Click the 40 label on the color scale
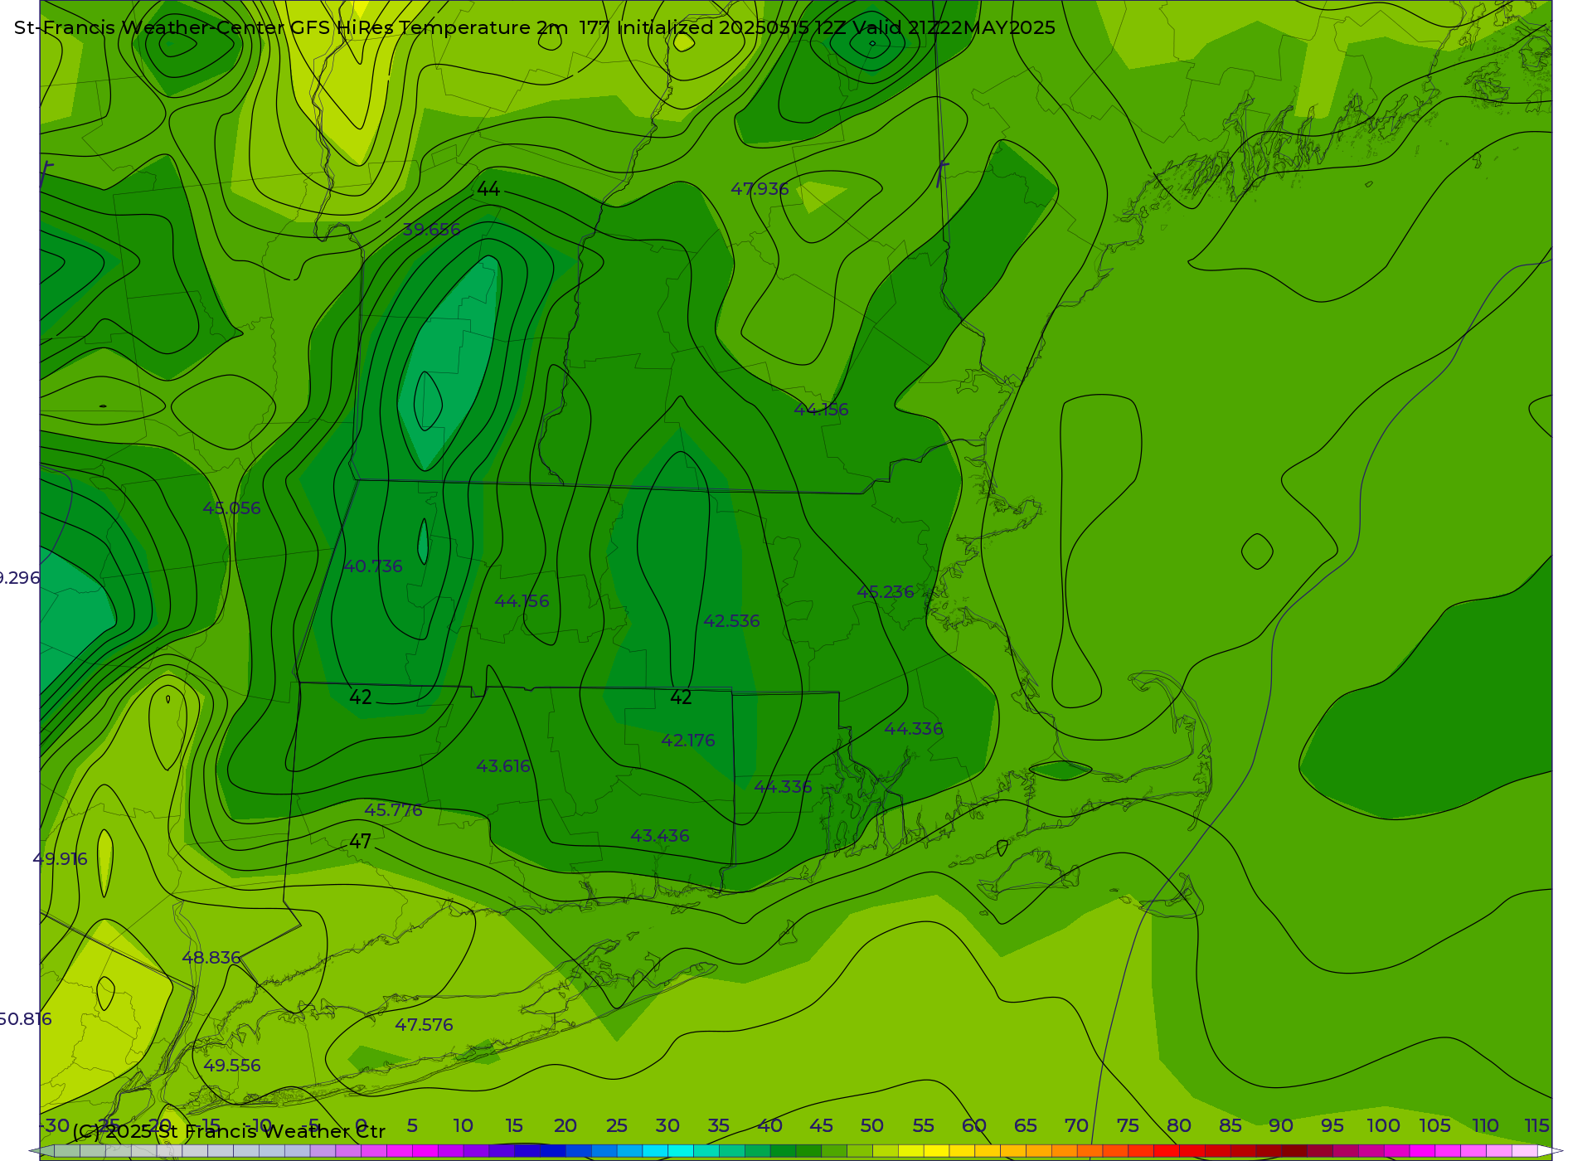Viewport: 1592px width, 1161px height. point(769,1125)
